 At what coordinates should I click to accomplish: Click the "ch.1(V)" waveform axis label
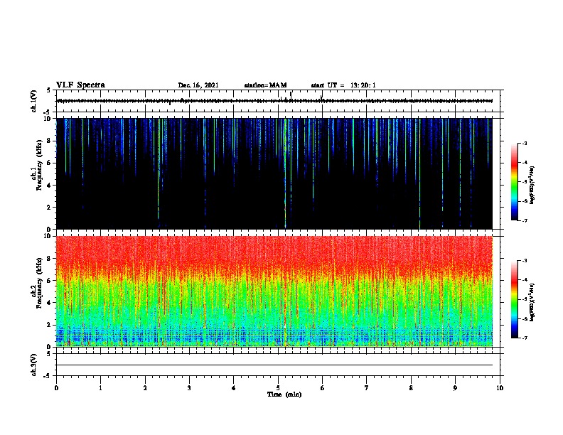[x=33, y=101]
